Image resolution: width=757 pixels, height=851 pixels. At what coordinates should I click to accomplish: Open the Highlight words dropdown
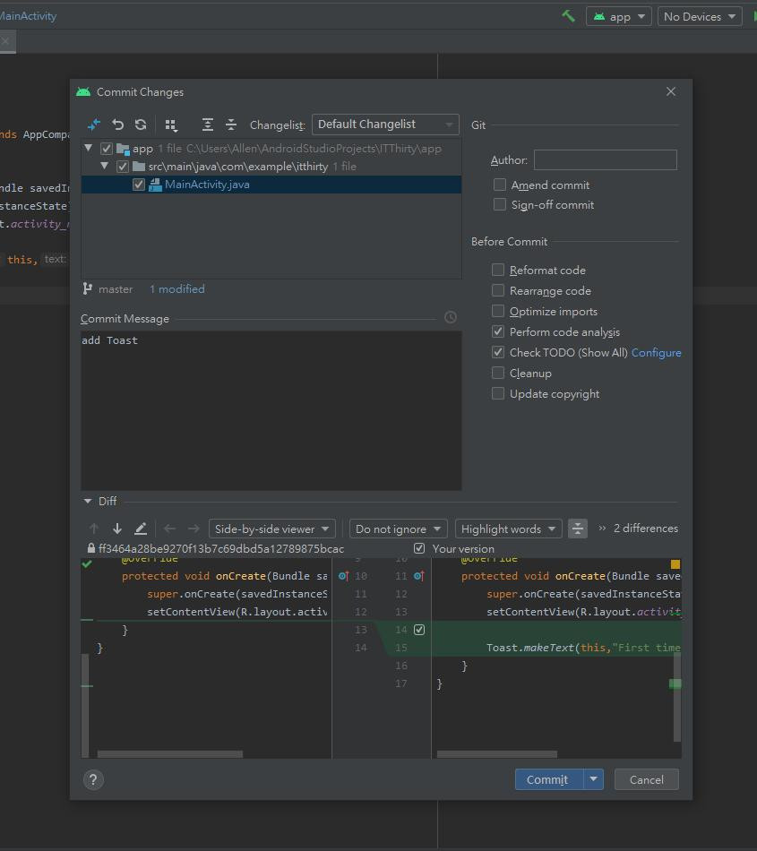click(508, 529)
